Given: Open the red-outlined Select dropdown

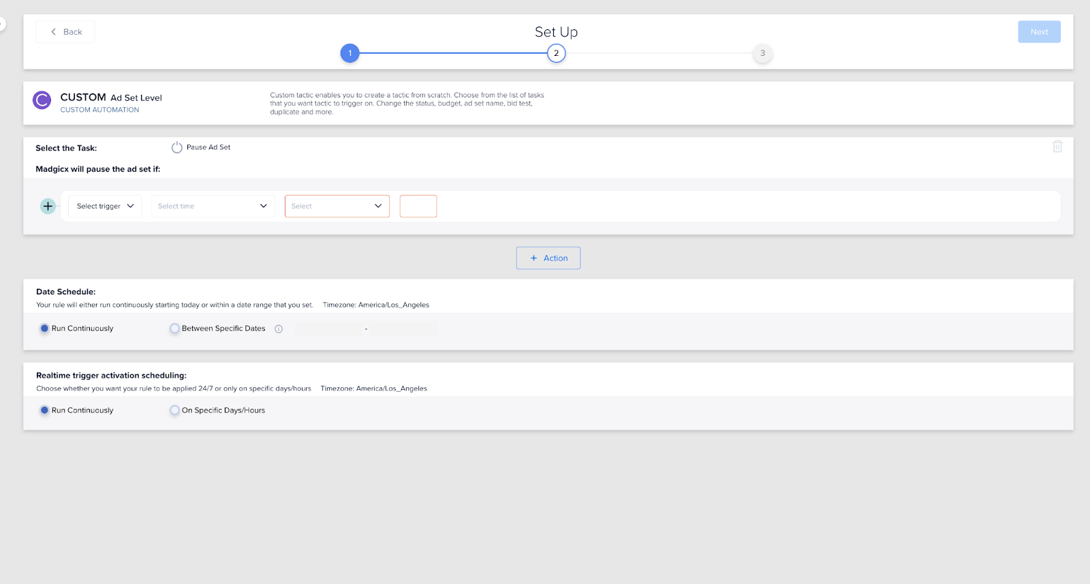Looking at the screenshot, I should pos(337,206).
